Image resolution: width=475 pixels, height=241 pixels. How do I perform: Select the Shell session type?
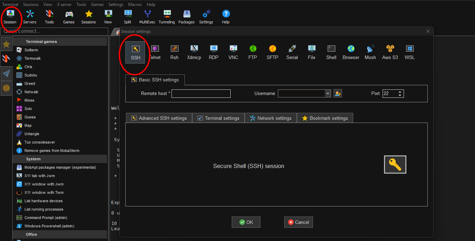point(331,52)
